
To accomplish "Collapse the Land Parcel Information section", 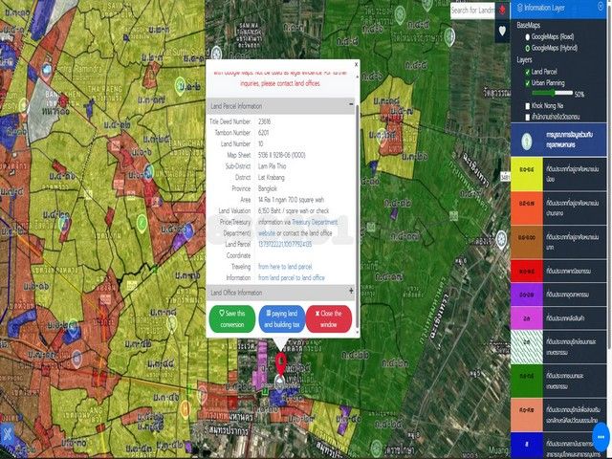I will pyautogui.click(x=351, y=106).
